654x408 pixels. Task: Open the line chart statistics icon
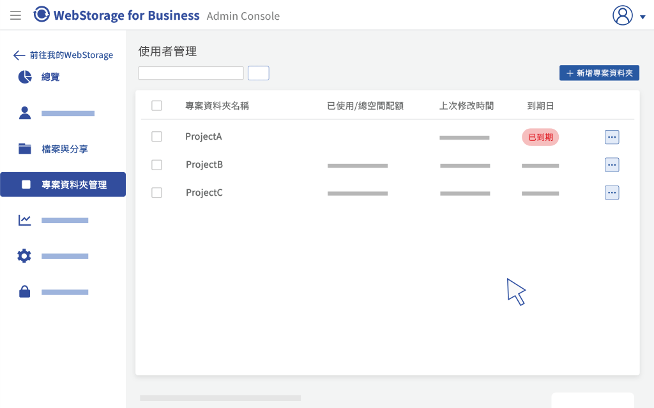pos(25,220)
